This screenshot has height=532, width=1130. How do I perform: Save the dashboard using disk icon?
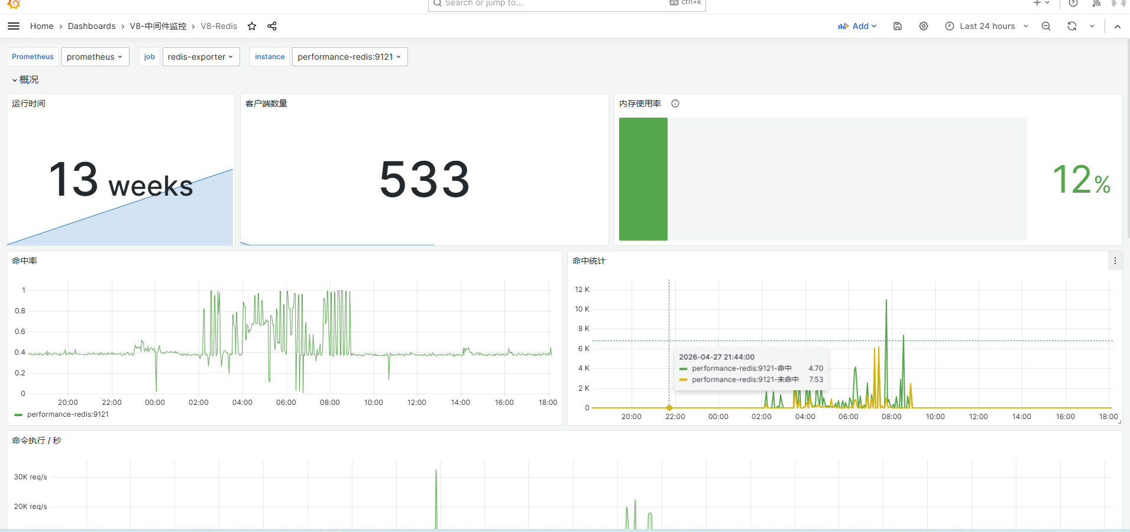[x=898, y=26]
